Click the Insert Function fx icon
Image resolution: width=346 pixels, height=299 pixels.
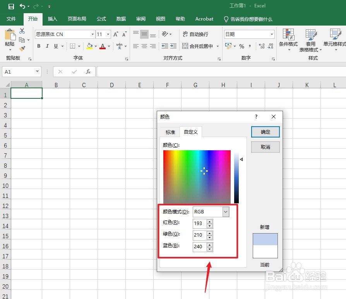(88, 72)
